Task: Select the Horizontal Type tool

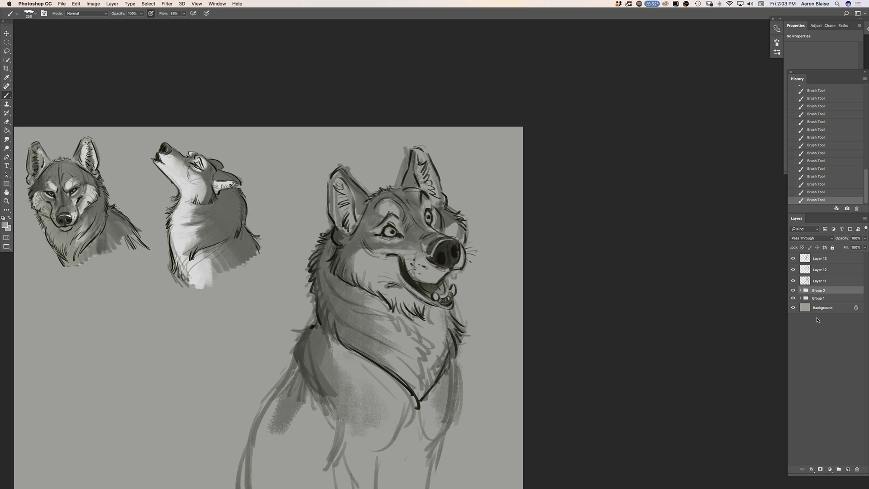Action: [6, 166]
